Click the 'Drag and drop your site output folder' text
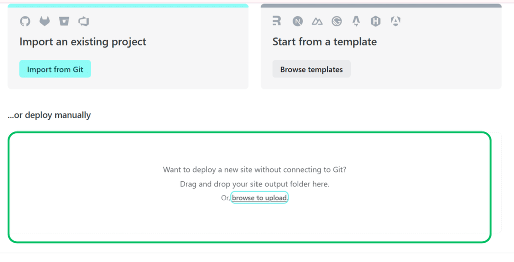 pos(254,184)
